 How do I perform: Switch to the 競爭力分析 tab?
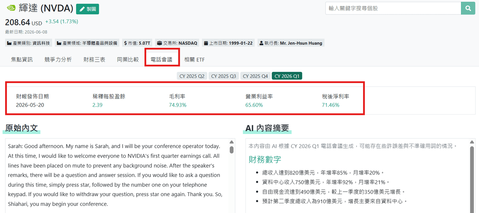58,60
